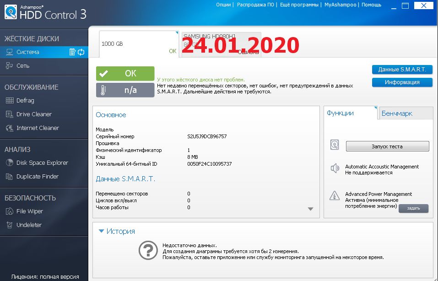The image size is (438, 281).
Task: Click the Часов работы row label
Action: 112,207
